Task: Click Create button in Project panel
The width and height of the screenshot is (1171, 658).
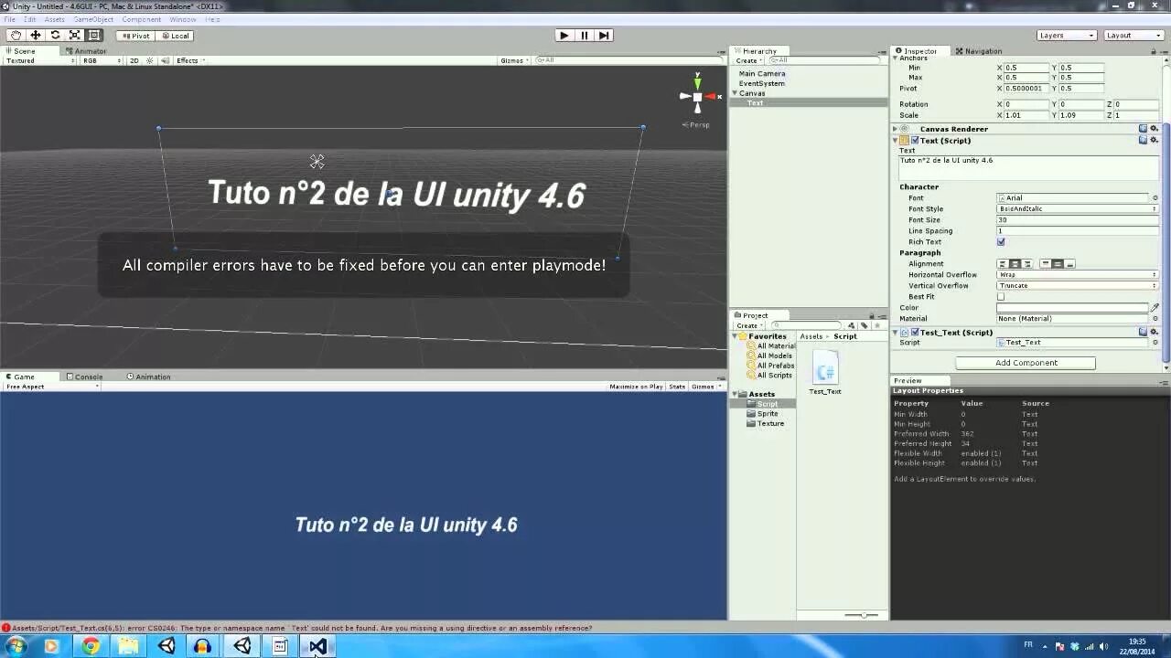Action: pyautogui.click(x=748, y=325)
